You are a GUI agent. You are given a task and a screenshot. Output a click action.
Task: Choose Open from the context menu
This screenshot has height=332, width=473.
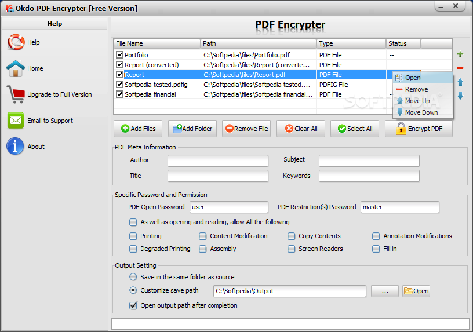point(423,78)
